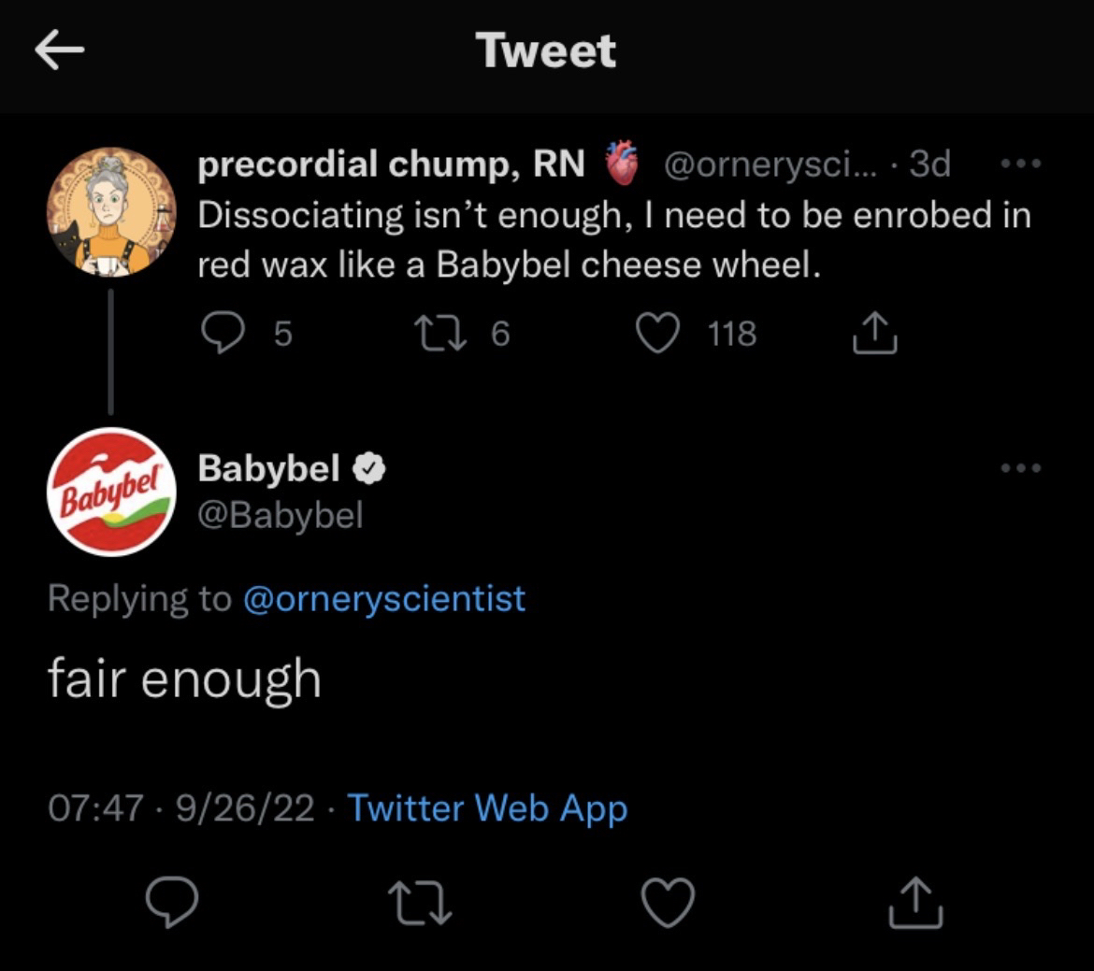Open more options for precordial chump tweet
Image resolution: width=1094 pixels, height=971 pixels.
click(1021, 164)
